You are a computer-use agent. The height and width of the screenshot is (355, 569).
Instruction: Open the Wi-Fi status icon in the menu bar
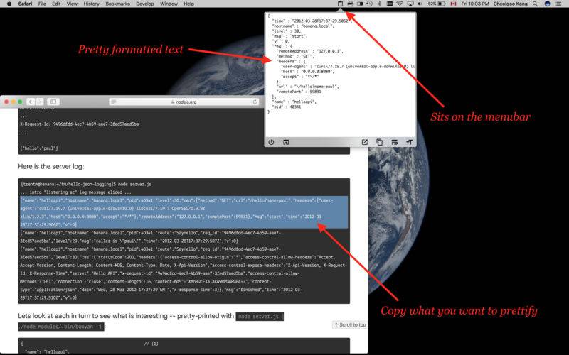click(400, 4)
